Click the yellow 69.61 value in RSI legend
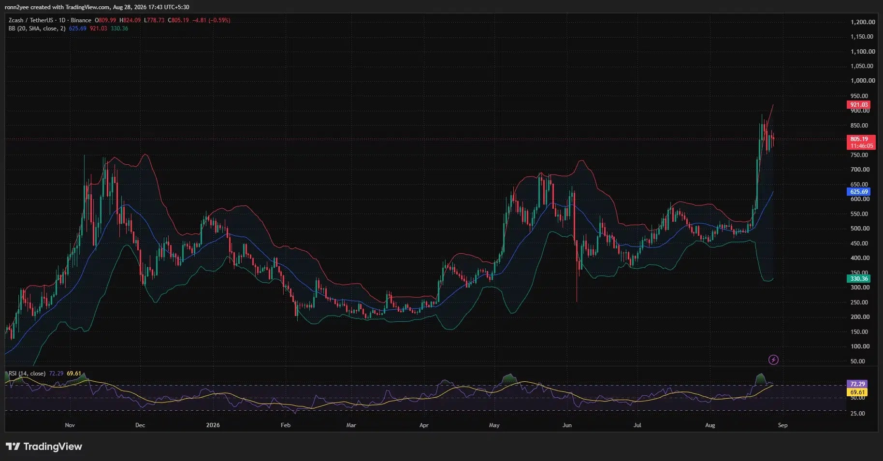The width and height of the screenshot is (883, 461). 74,374
